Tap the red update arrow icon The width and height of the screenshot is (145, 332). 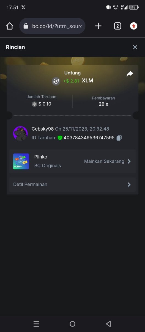(134, 26)
